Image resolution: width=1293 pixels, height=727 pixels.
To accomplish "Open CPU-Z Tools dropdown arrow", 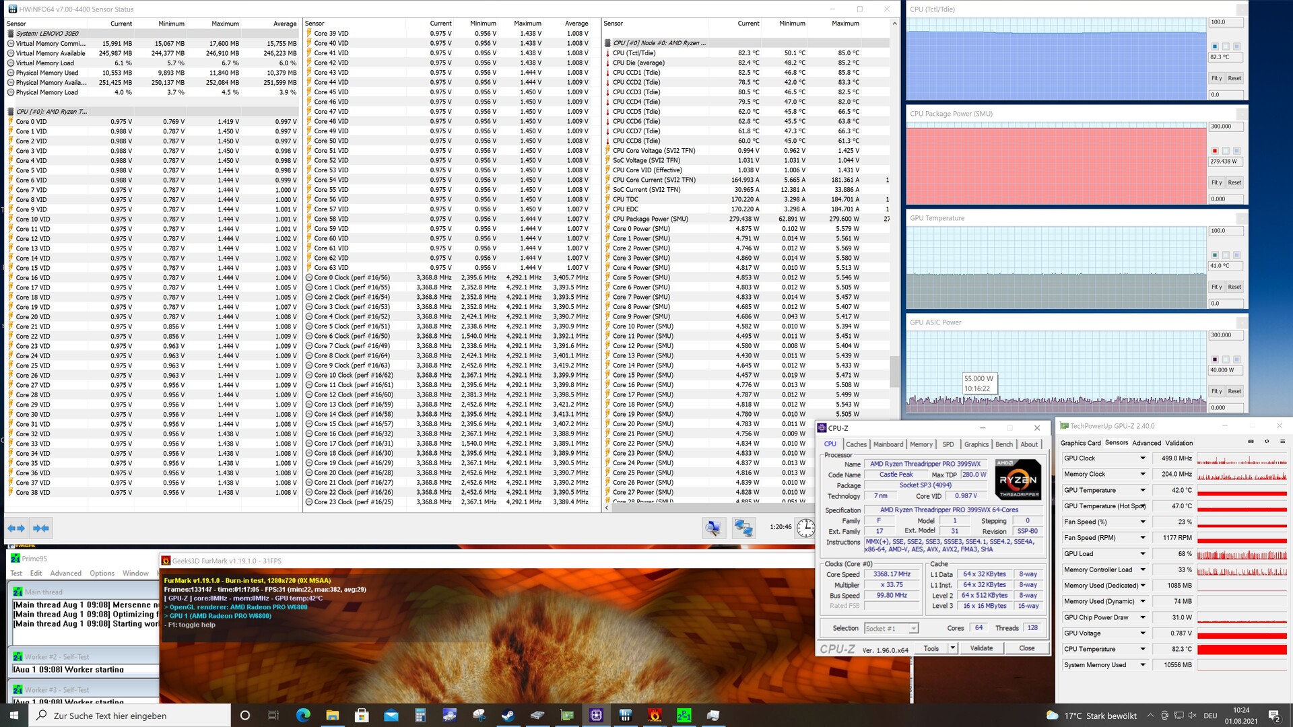I will 952,648.
